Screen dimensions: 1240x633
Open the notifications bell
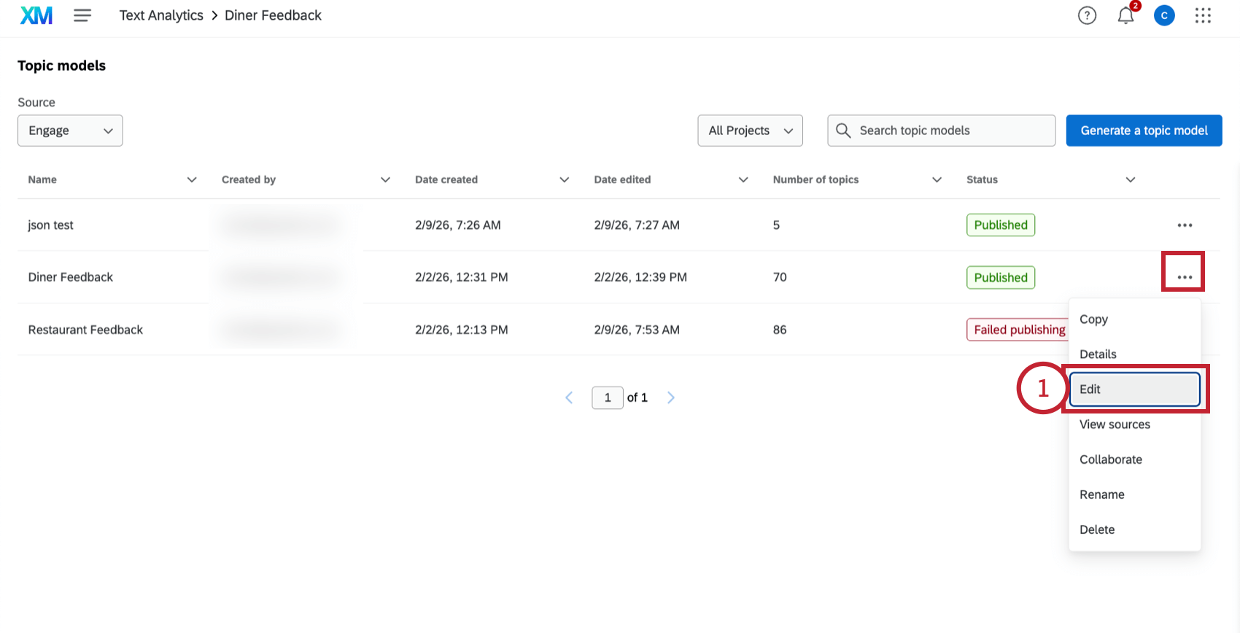click(x=1125, y=15)
